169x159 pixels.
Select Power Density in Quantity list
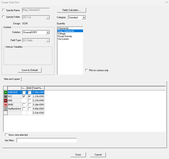[70, 36]
